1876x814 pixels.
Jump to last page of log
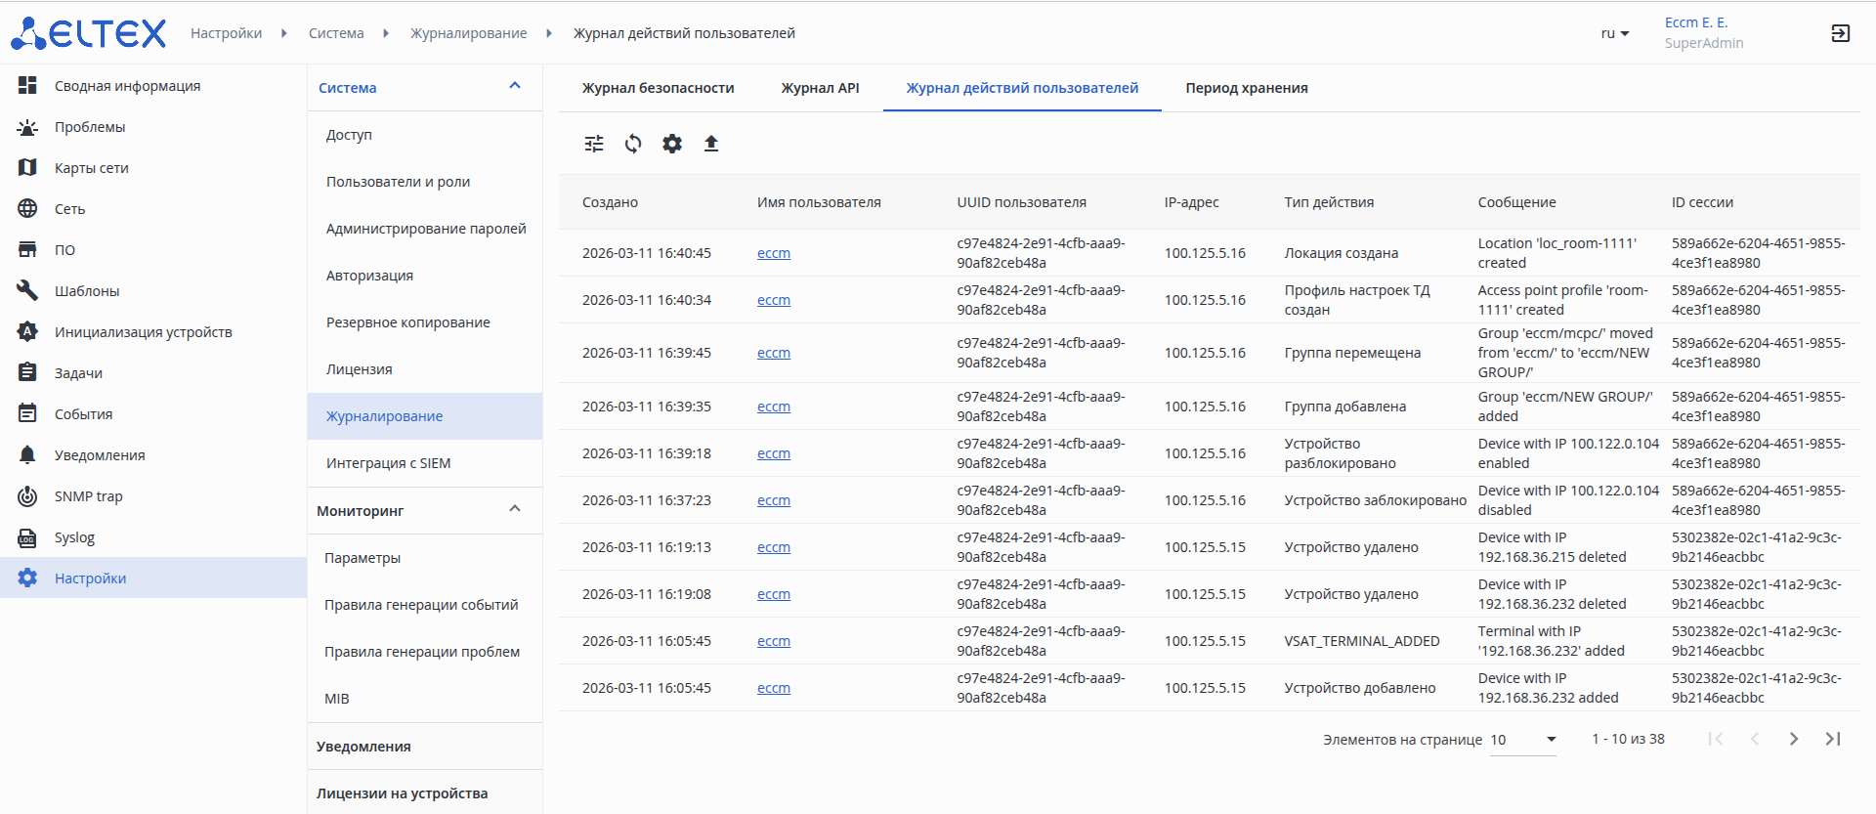(1833, 739)
